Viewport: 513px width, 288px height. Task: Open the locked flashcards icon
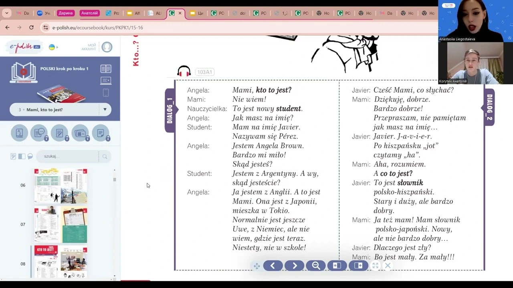80,133
